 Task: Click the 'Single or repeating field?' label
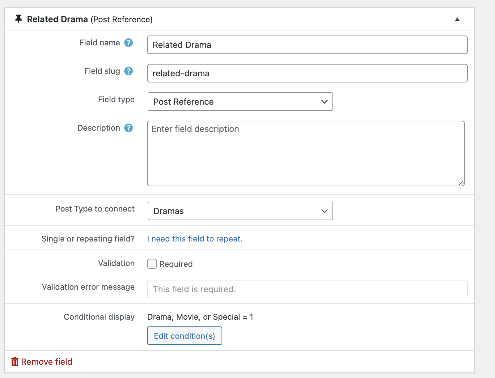pos(88,239)
